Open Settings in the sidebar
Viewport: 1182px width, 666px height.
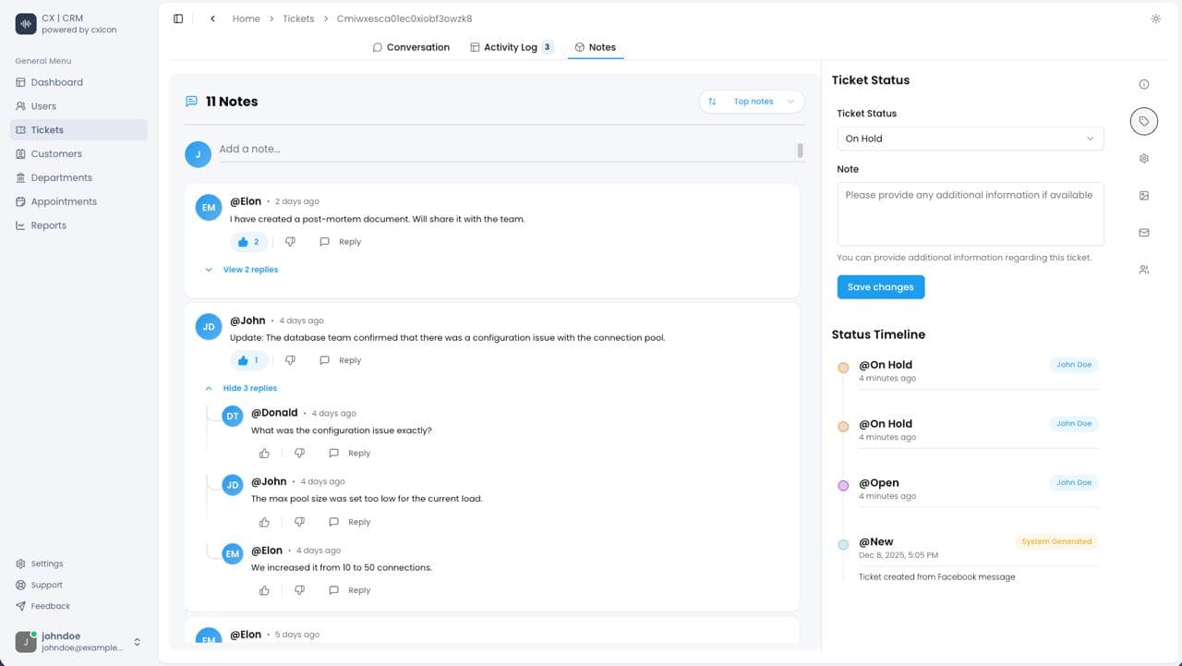(x=40, y=563)
